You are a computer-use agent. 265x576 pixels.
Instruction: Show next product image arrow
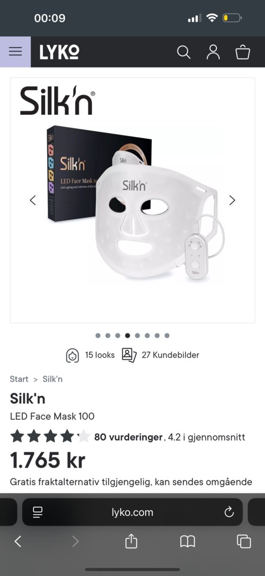point(232,200)
